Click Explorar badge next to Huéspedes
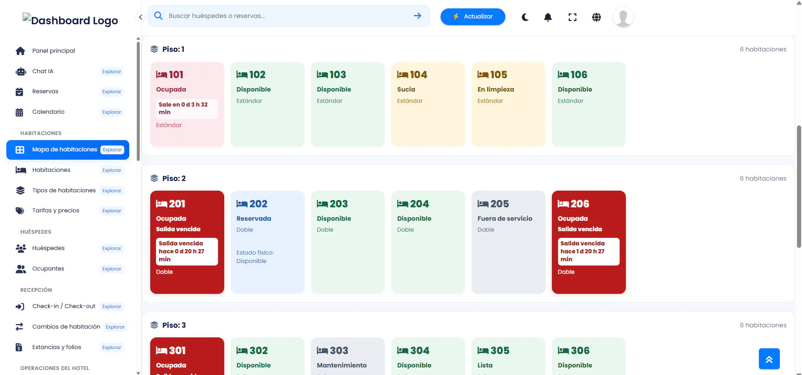Image resolution: width=802 pixels, height=375 pixels. [x=112, y=248]
